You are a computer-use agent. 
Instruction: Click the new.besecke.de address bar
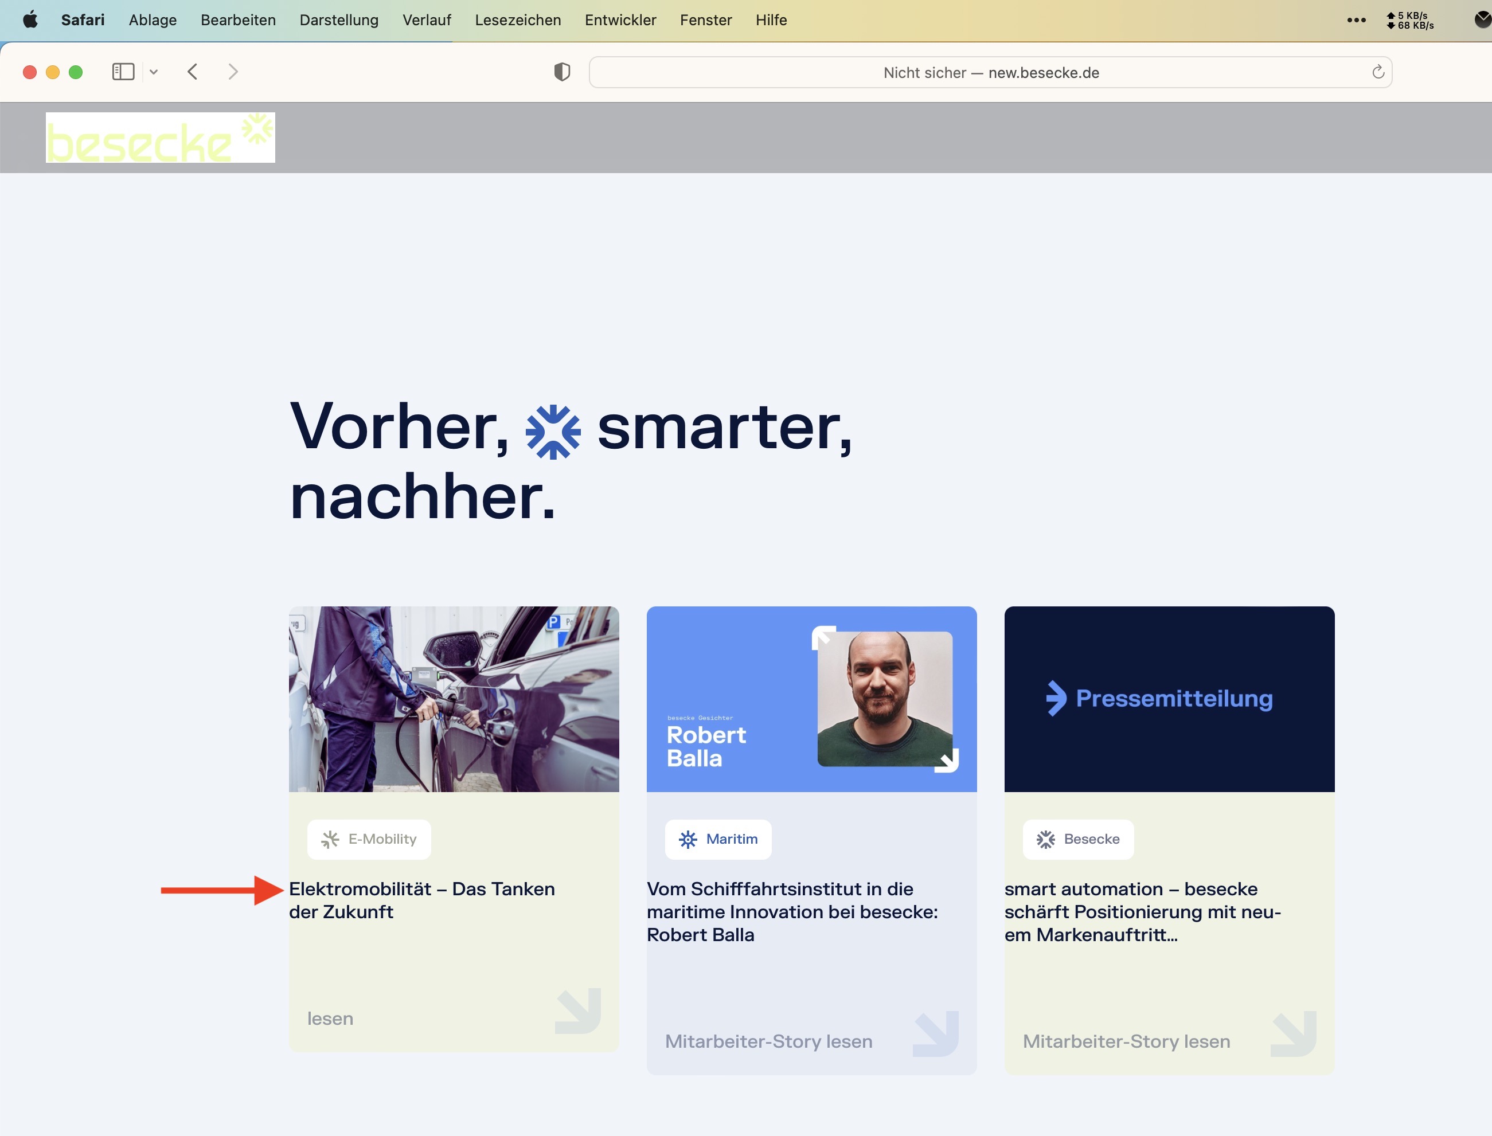[990, 72]
